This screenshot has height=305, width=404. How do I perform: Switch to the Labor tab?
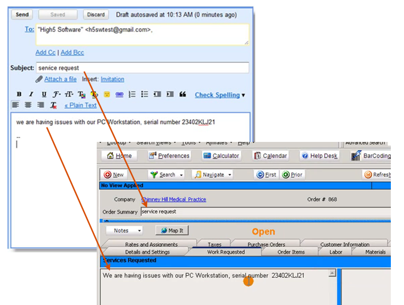(336, 252)
